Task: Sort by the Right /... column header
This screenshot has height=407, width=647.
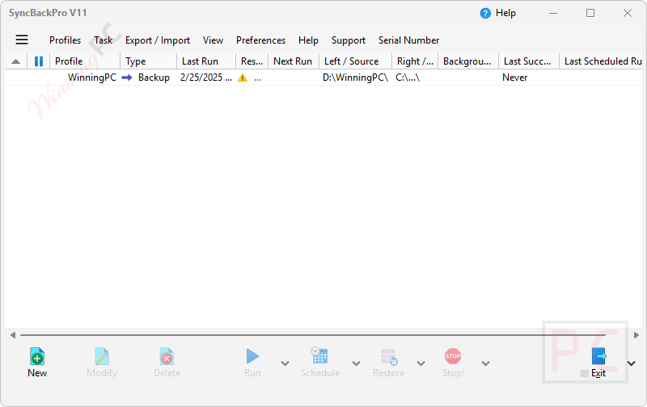Action: pos(415,61)
